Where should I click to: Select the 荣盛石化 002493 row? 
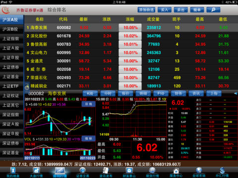click(x=131, y=78)
